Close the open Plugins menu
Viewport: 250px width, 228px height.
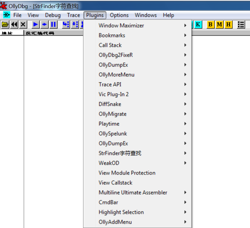[x=95, y=15]
